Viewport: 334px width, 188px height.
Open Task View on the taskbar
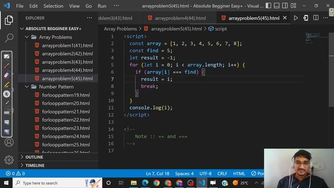point(121,183)
